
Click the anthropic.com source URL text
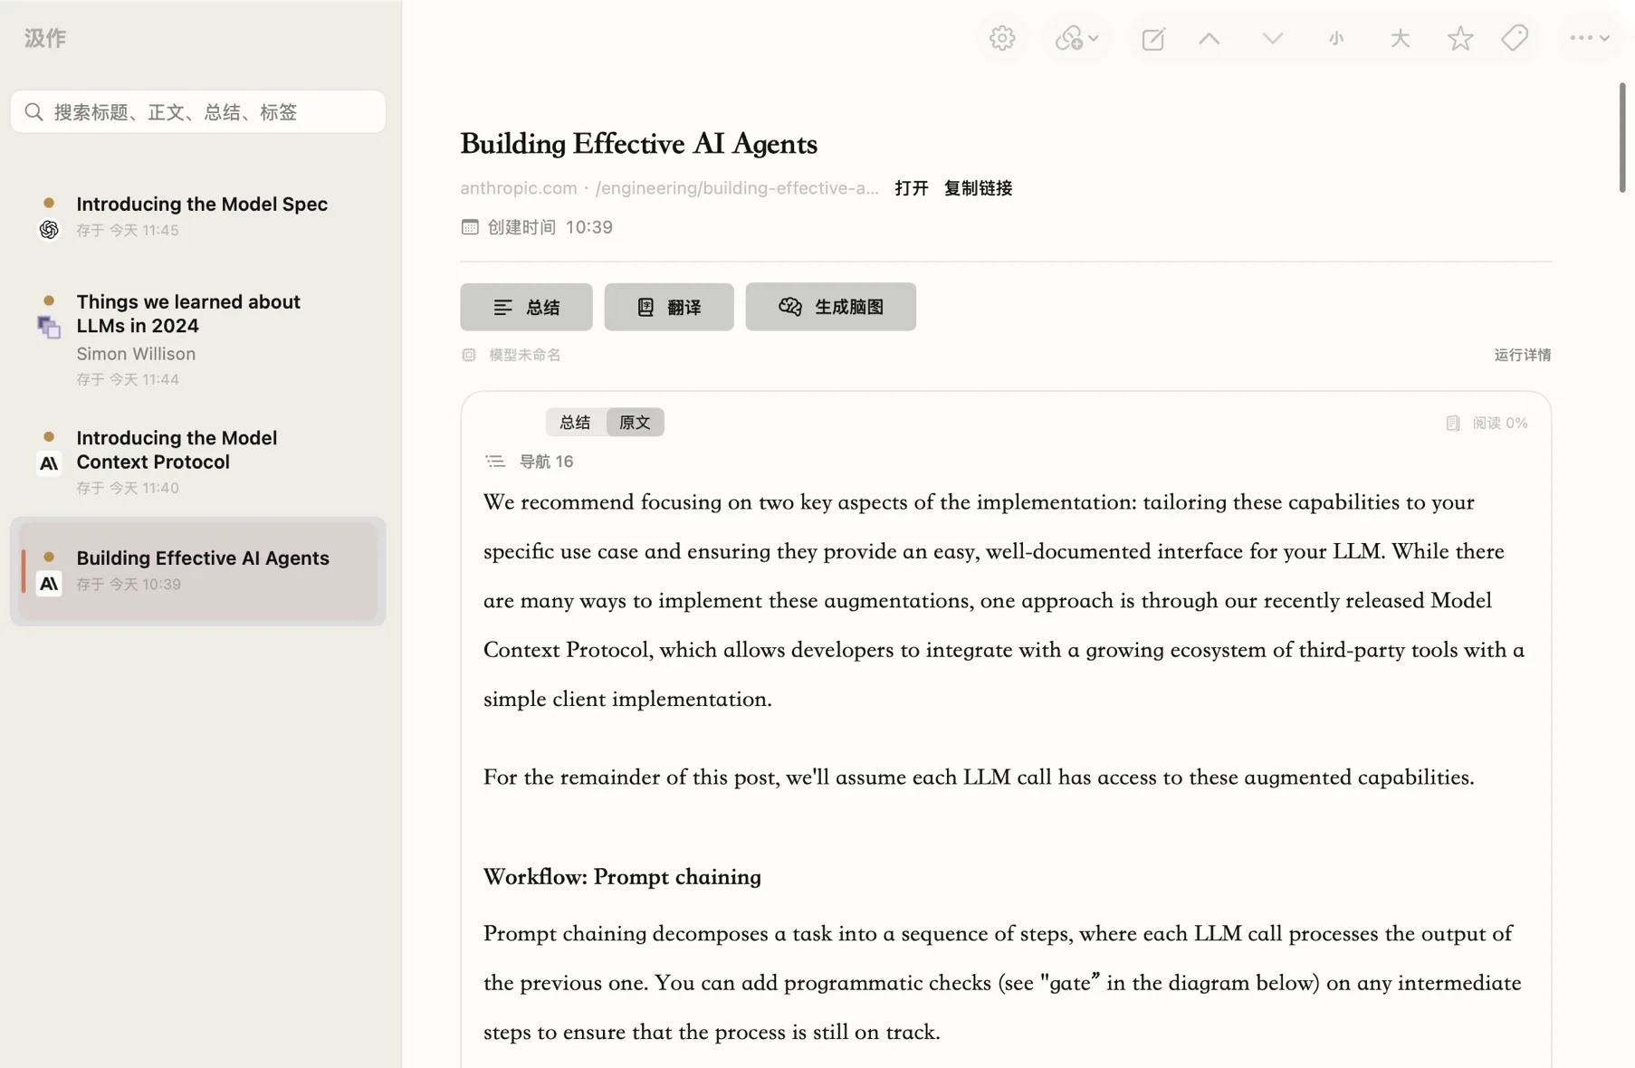tap(669, 188)
